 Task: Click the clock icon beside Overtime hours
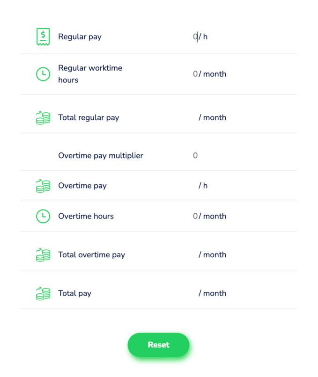click(43, 216)
